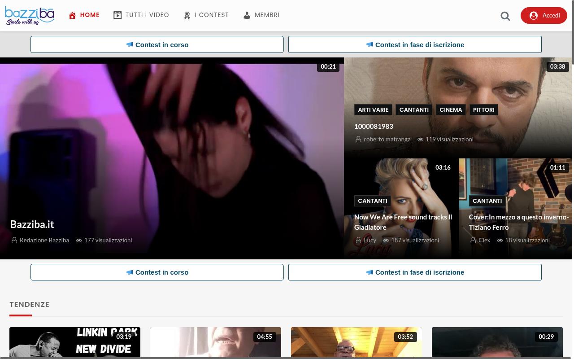This screenshot has height=359, width=574.
Task: Click the author icon beside Redazione Bazziba
Action: coord(14,241)
